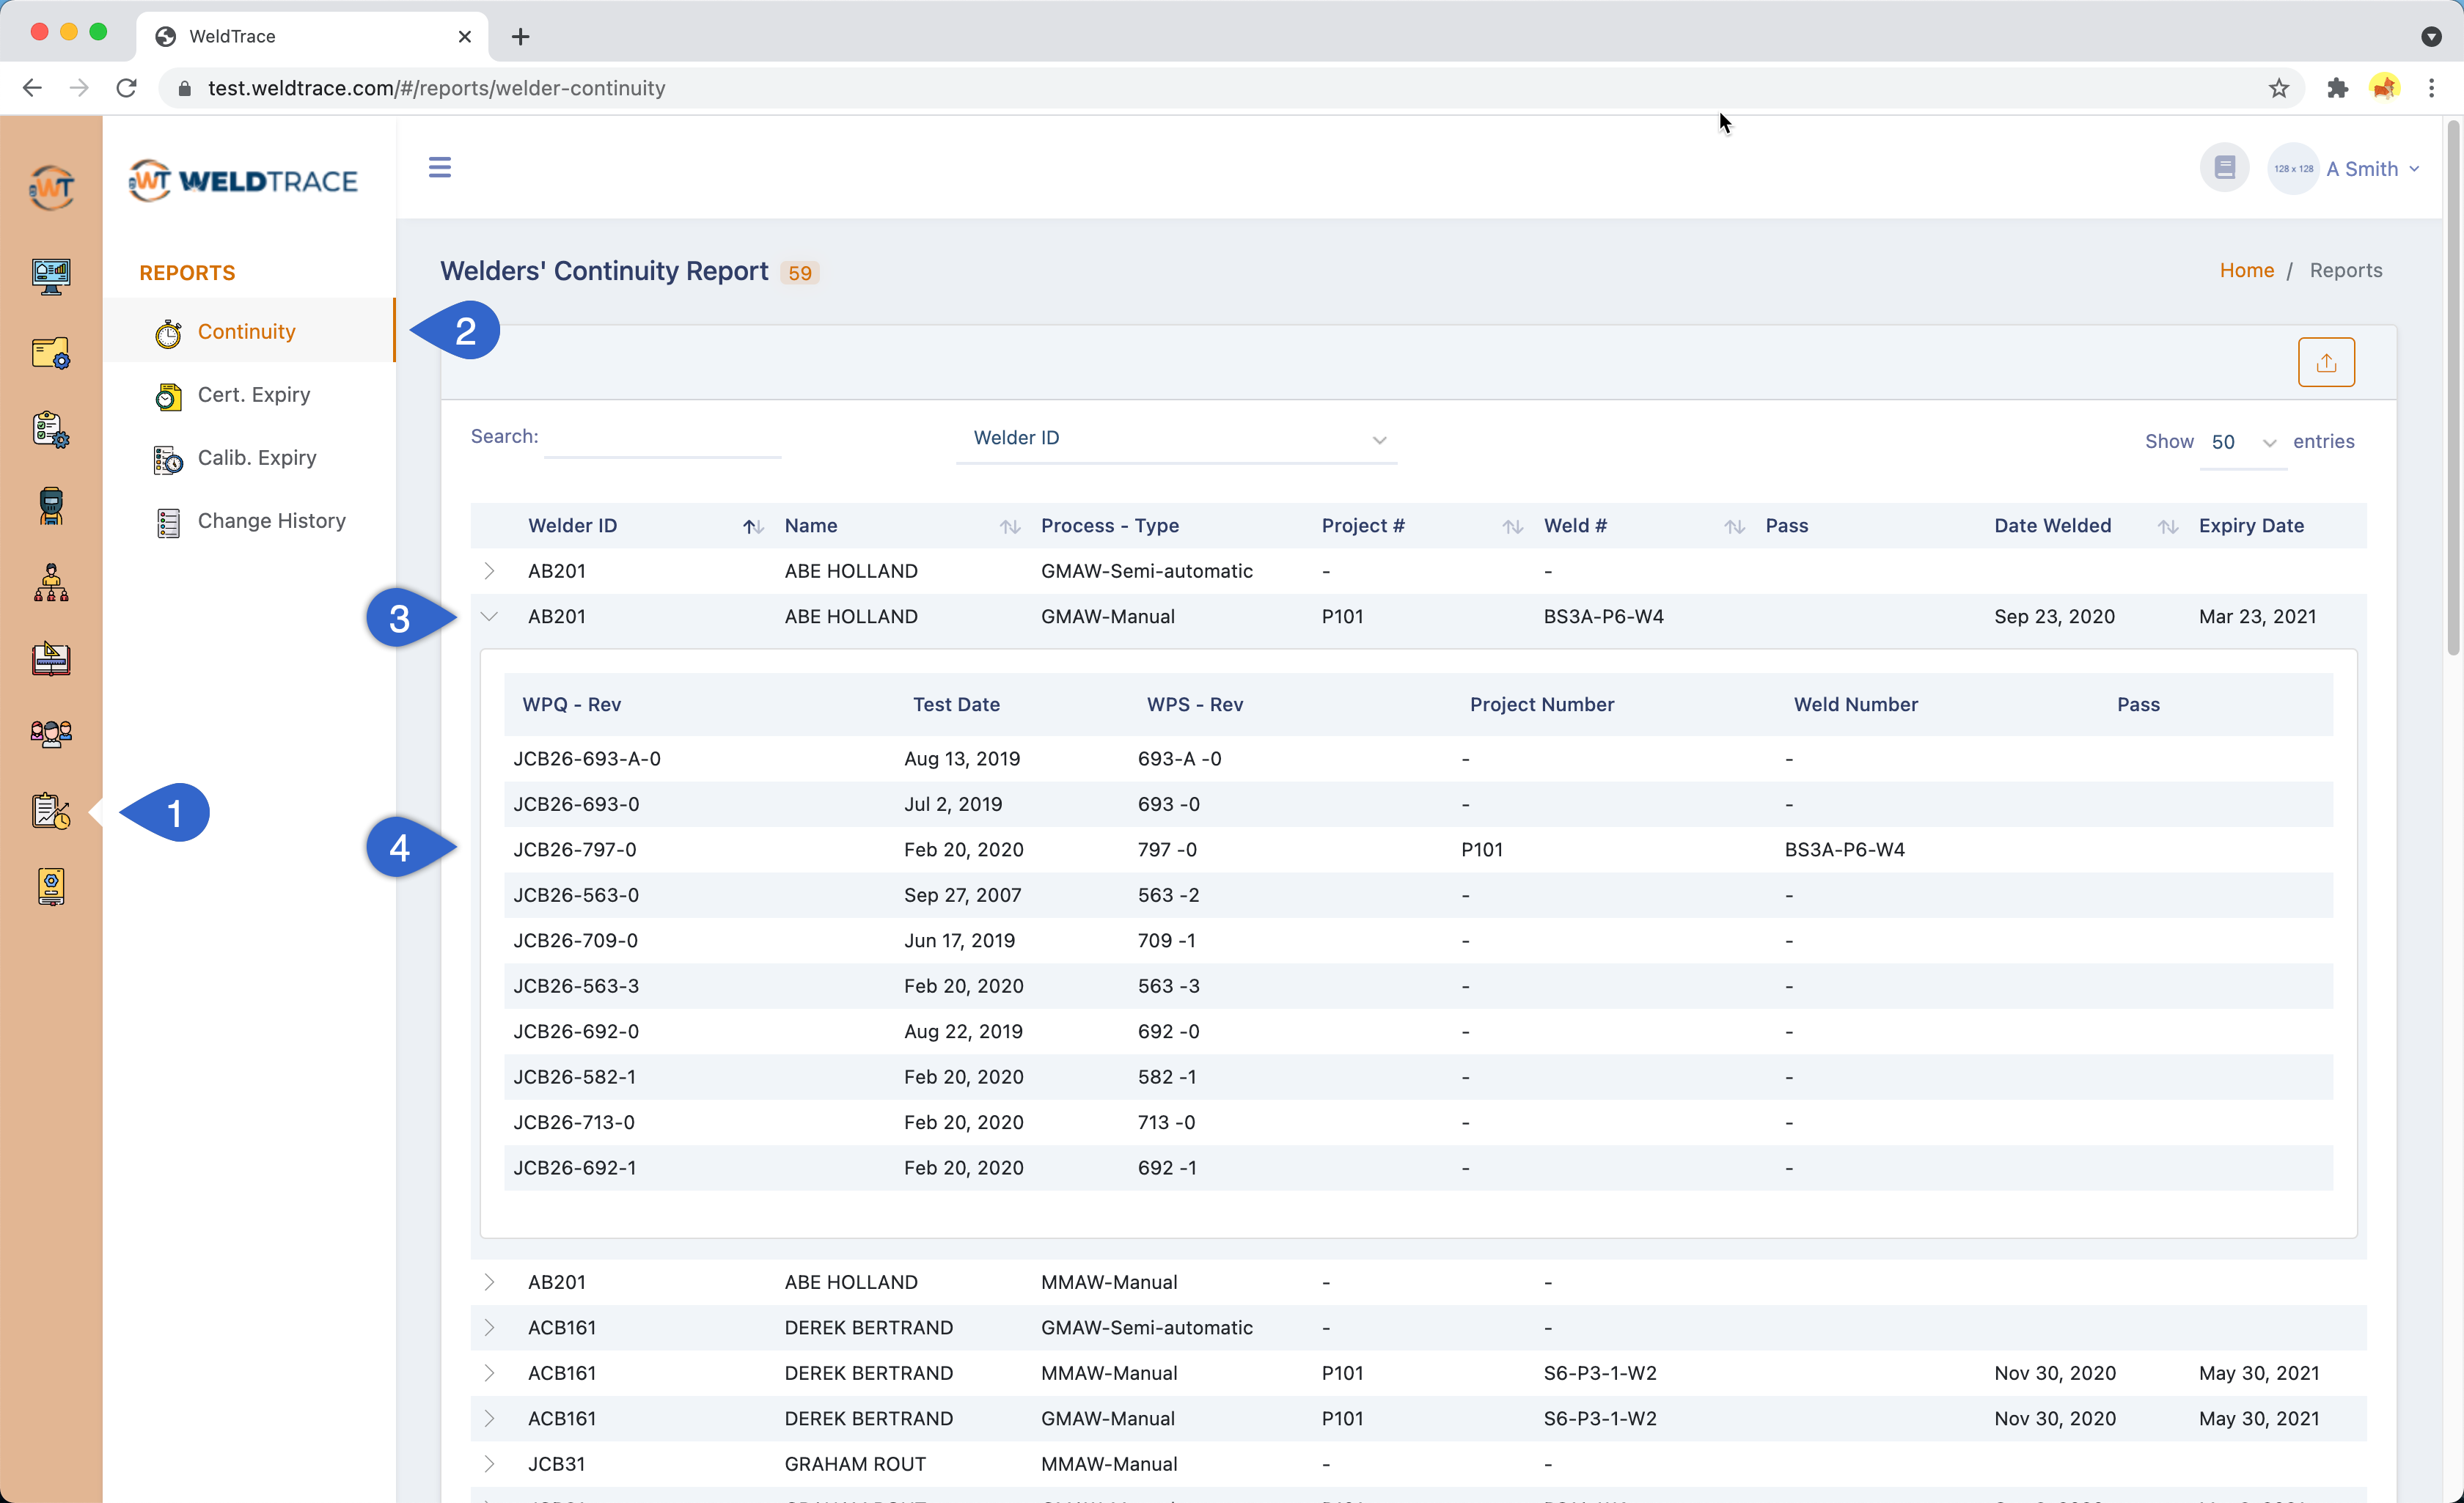This screenshot has height=1503, width=2464.
Task: Expand the ACB161 MMAW-Manual row
Action: click(x=489, y=1373)
